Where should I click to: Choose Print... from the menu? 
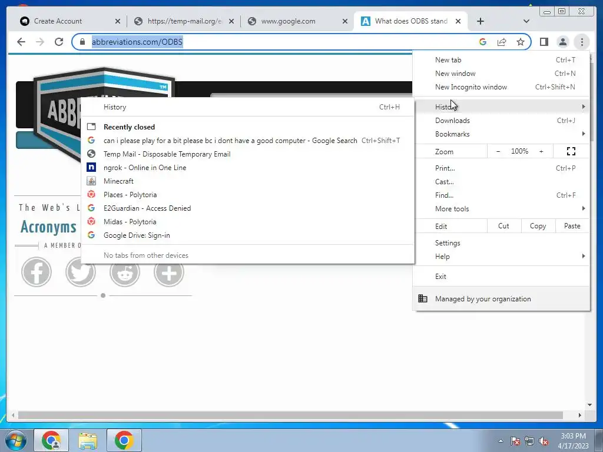click(501, 168)
